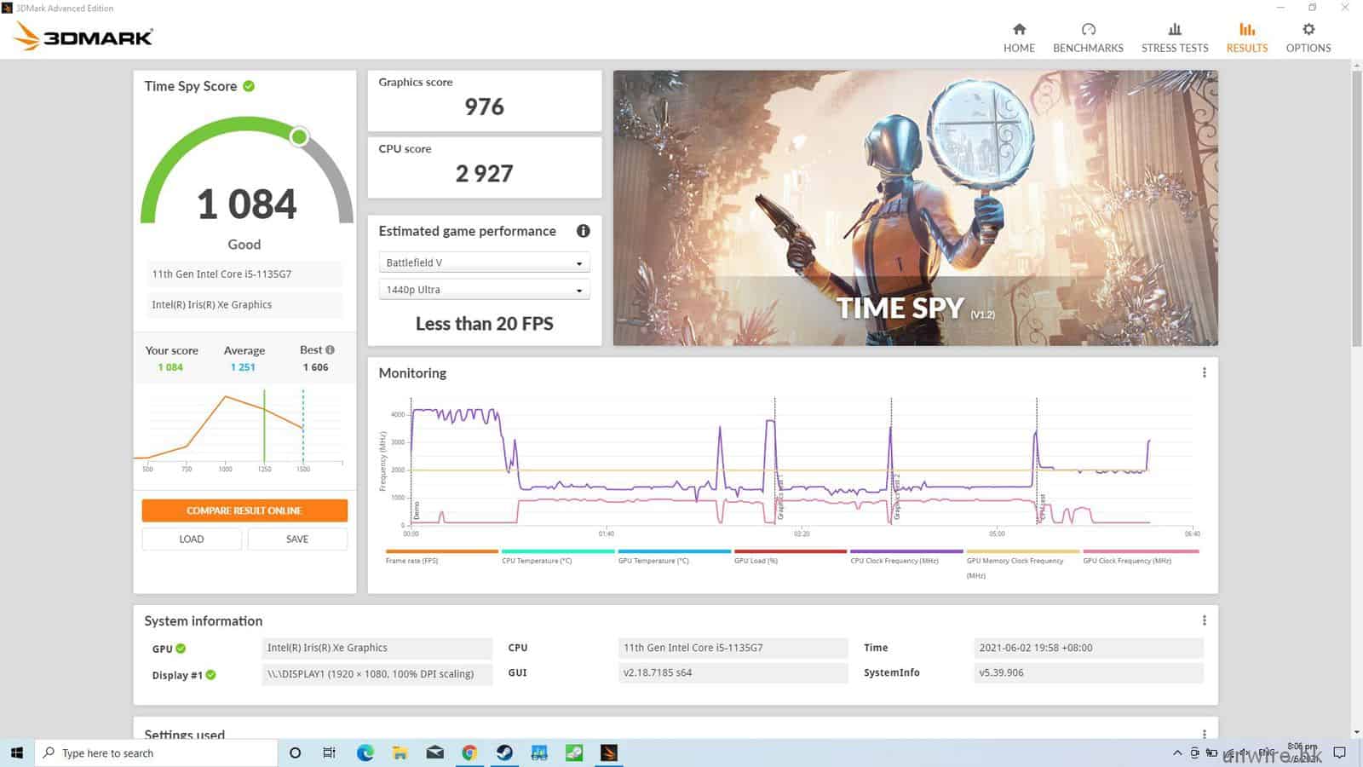Click the green validation check beside Time Spy Score
Image resolution: width=1363 pixels, height=767 pixels.
click(x=249, y=86)
